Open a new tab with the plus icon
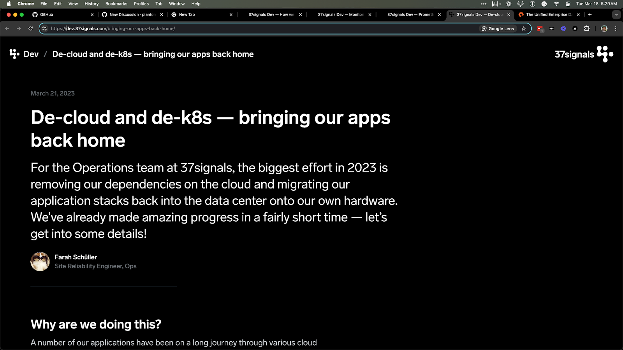The width and height of the screenshot is (623, 350). 590,14
